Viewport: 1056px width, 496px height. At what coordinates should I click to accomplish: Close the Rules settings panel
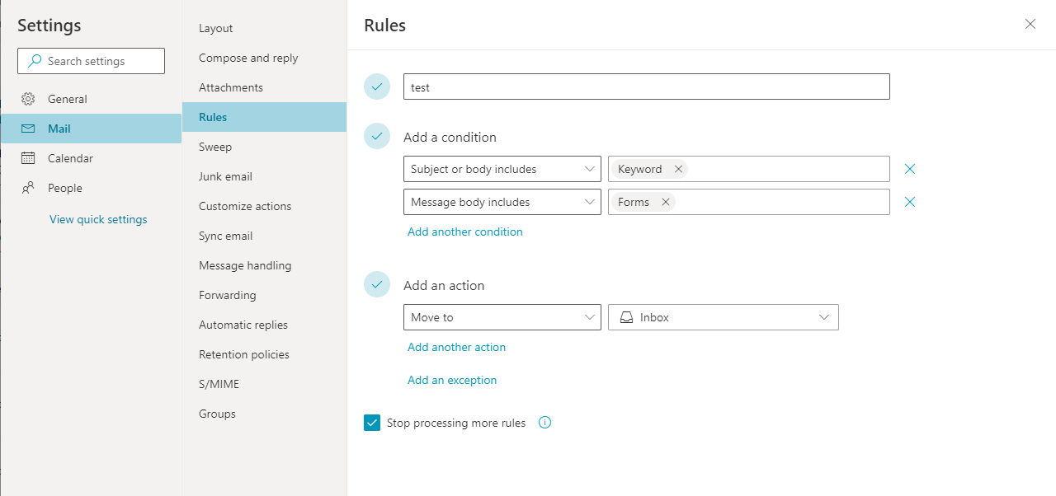coord(1030,24)
